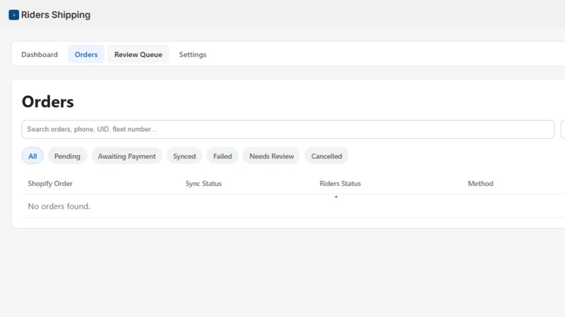
Task: Click the No orders found row
Action: pyautogui.click(x=293, y=206)
